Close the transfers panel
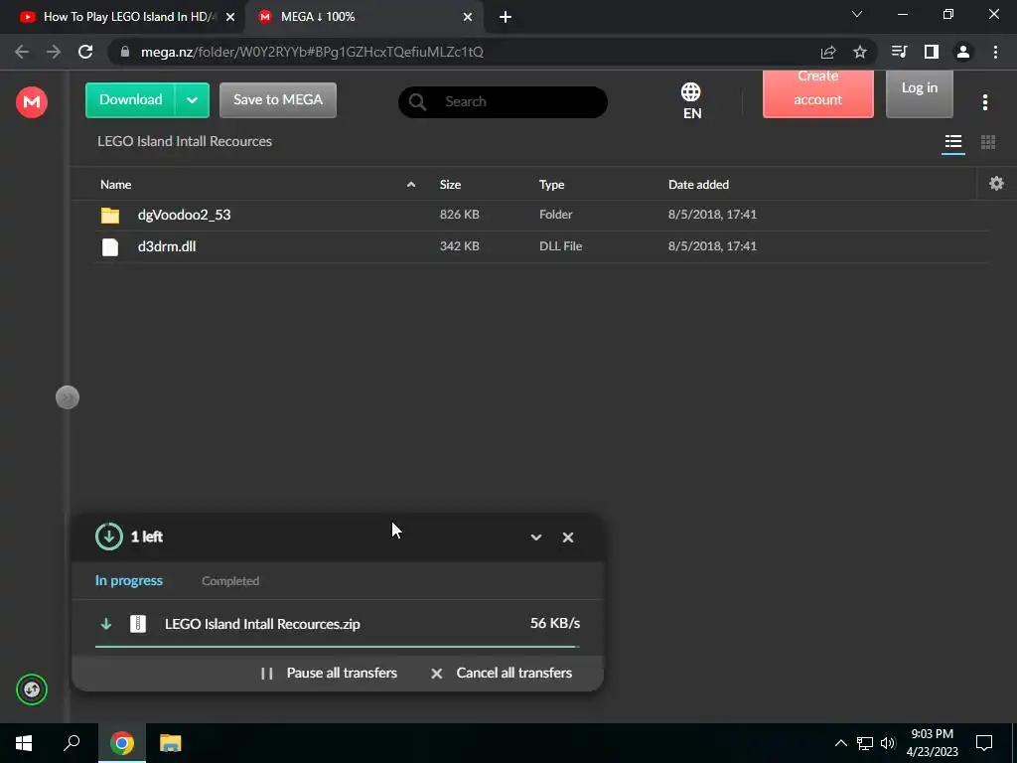 (567, 537)
